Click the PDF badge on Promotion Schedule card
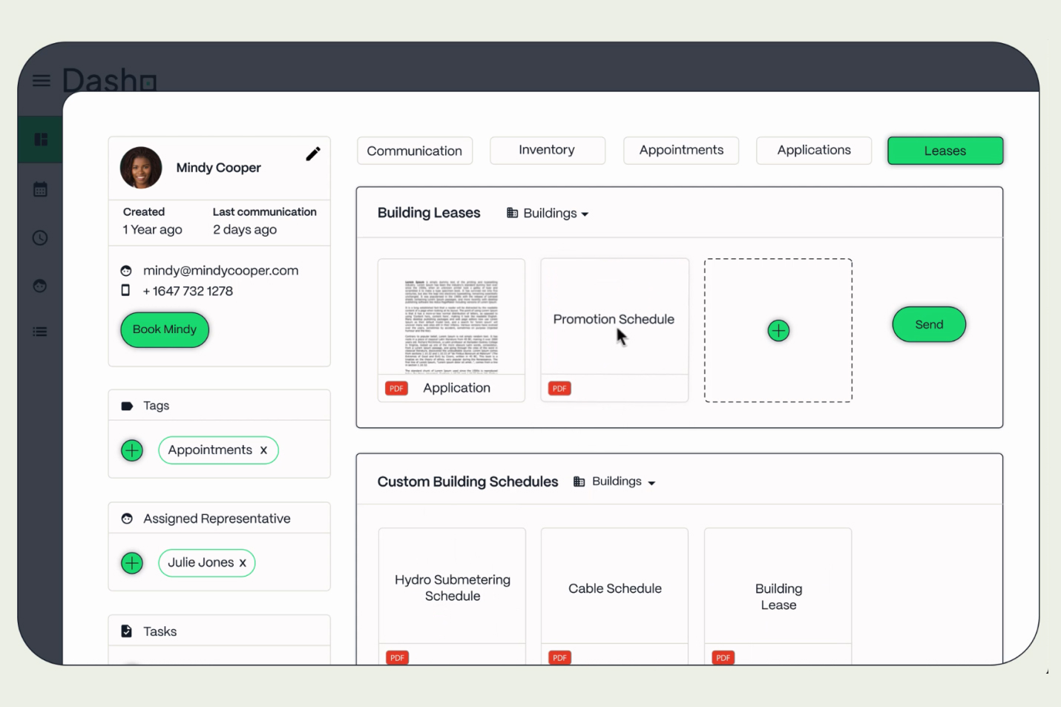The height and width of the screenshot is (707, 1061). (559, 388)
